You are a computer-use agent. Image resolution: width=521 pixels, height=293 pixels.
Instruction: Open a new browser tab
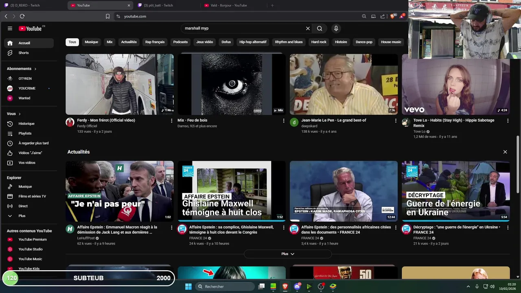point(272,5)
